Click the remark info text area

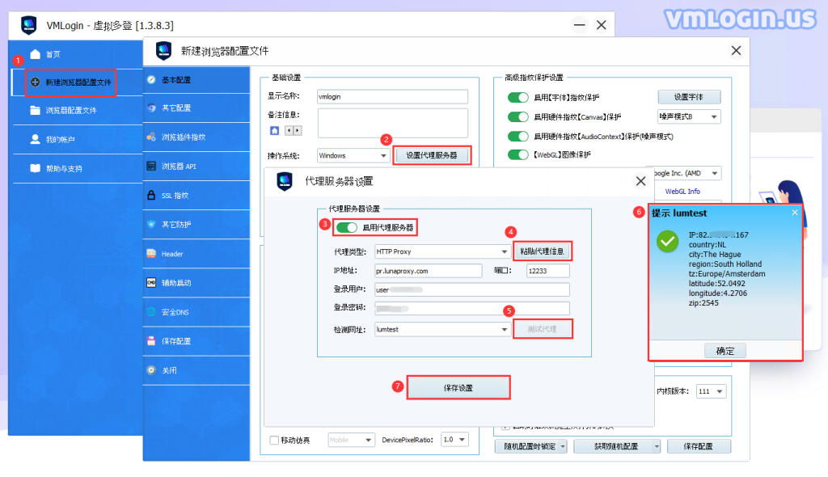(x=392, y=123)
